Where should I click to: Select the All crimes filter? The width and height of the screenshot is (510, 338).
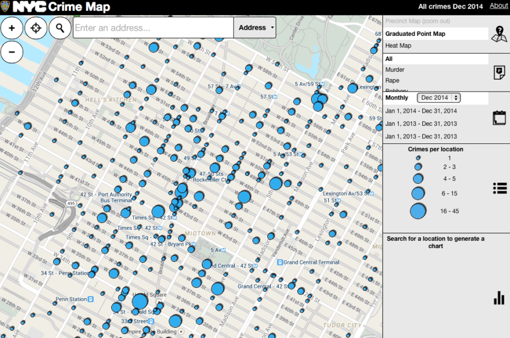click(x=390, y=58)
